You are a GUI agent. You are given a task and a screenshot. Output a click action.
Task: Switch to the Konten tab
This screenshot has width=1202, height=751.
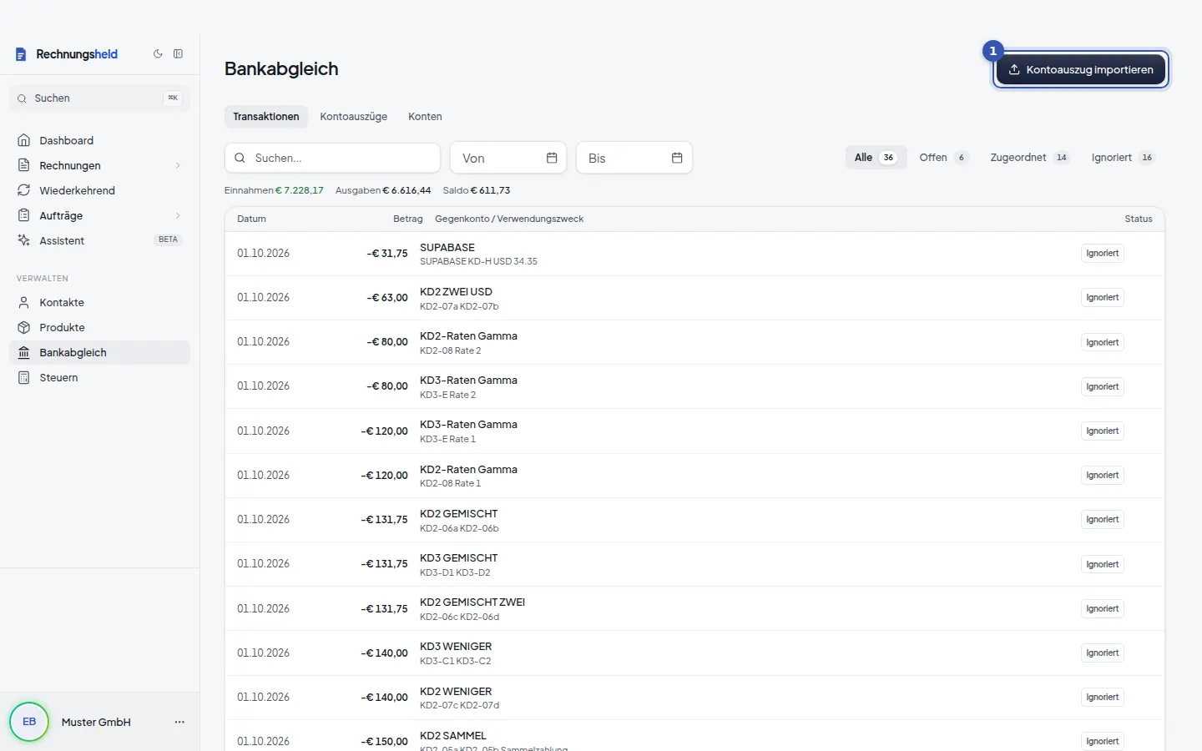[x=425, y=117]
